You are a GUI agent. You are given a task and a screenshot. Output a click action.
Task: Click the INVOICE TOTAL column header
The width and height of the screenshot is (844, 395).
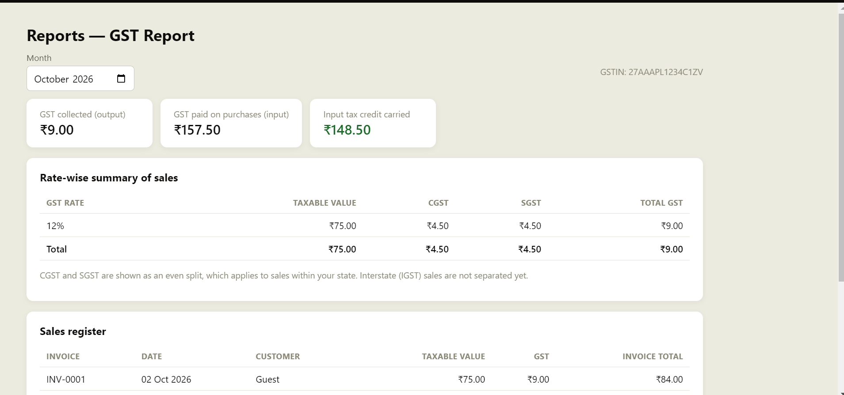653,357
